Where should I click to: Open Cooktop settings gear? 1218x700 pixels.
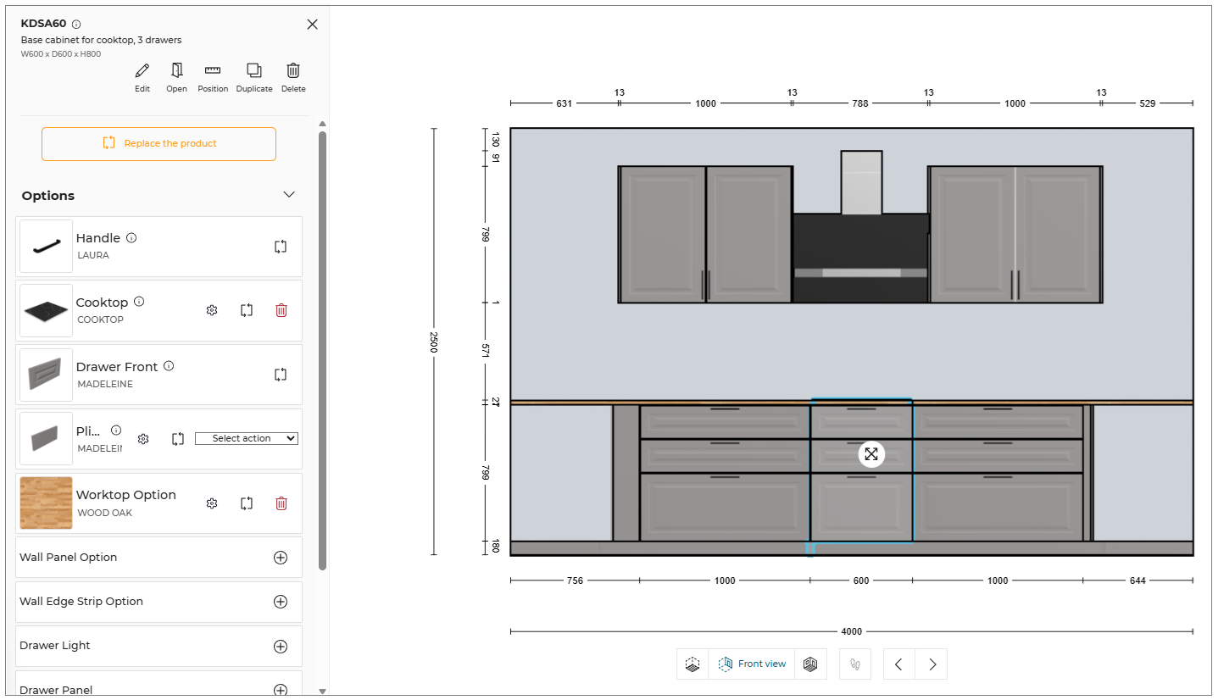pos(212,310)
